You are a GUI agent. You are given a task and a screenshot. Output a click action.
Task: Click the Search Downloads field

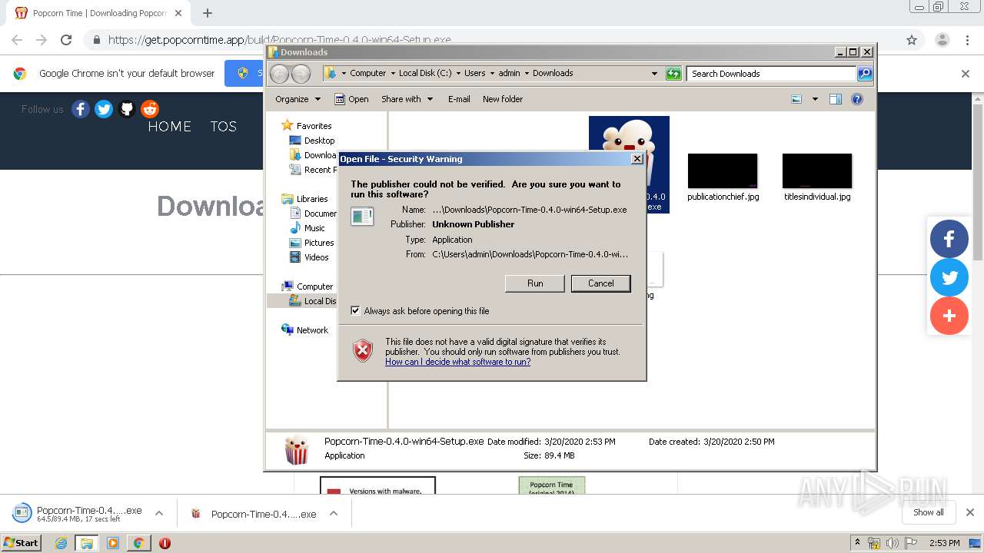pyautogui.click(x=771, y=74)
